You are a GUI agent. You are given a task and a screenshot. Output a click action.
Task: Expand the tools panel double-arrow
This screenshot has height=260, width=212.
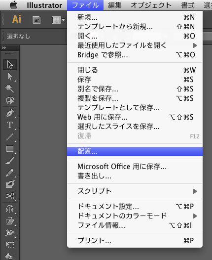[x=4, y=48]
